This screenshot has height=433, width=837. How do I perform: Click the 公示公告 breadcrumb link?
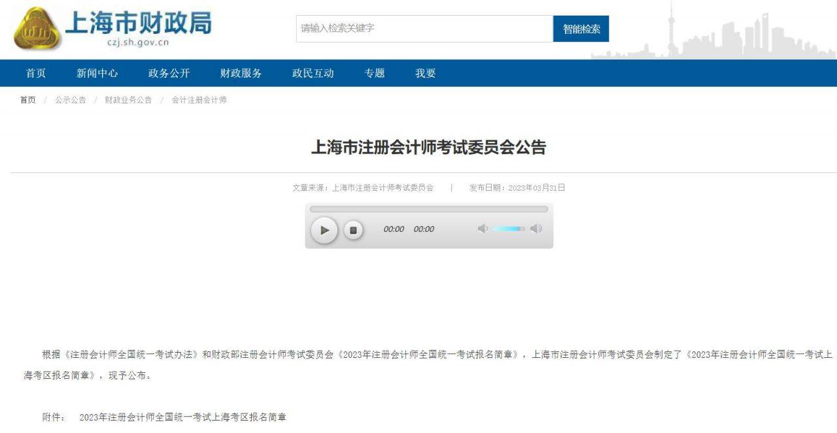point(68,100)
